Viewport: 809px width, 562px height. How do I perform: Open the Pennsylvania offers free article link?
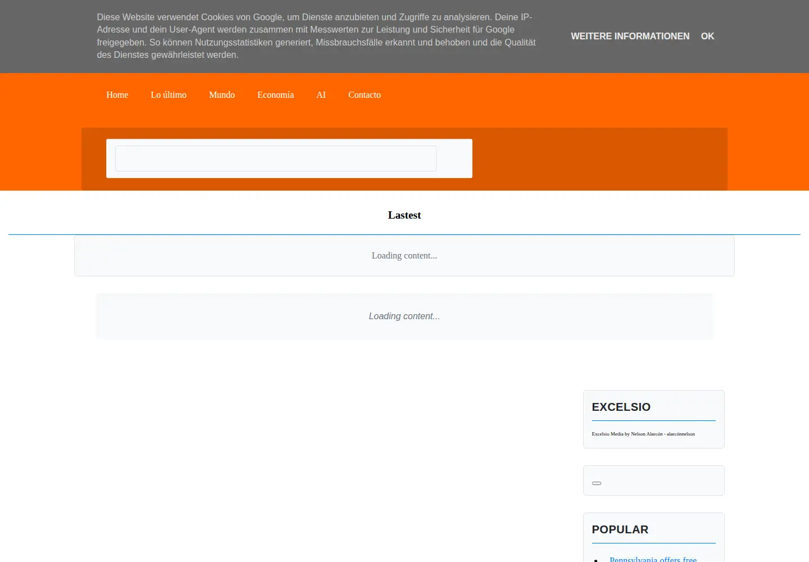tap(653, 559)
